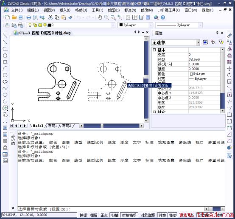
Task: Open the Help question mark icon
Action: tap(163, 17)
